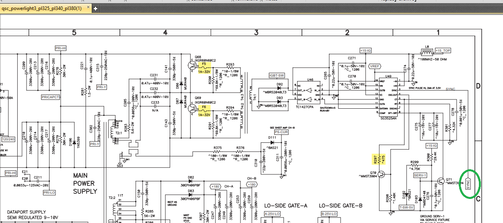Click the C271 capacitor label
Image resolution: width=503 pixels, height=223 pixels.
click(x=352, y=58)
